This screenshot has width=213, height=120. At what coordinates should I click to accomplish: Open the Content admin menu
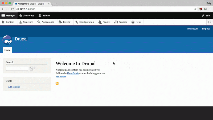point(8,22)
